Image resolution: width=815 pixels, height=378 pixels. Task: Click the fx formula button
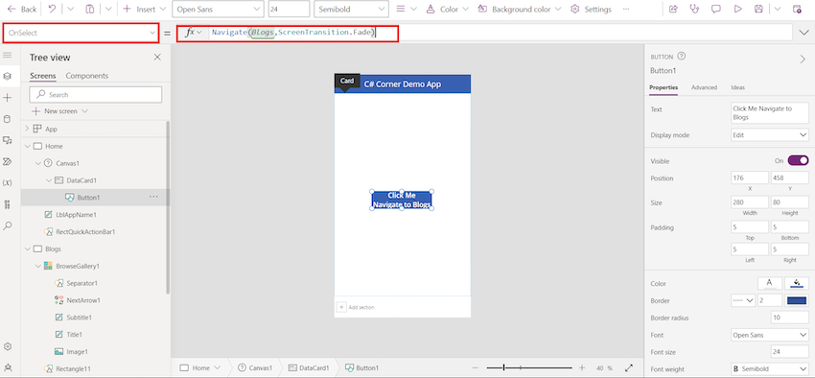[x=193, y=33]
